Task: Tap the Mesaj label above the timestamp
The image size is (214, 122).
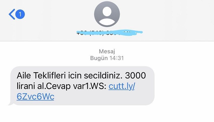Action: coord(107,51)
